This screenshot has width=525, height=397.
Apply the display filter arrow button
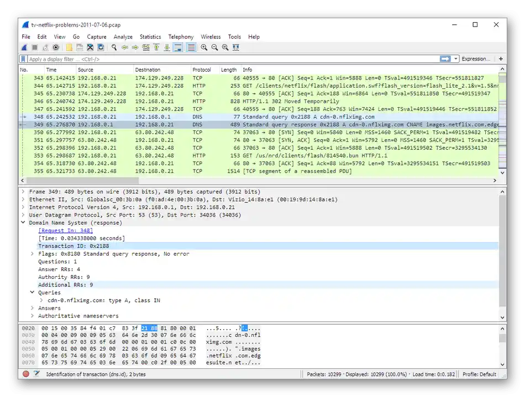tap(445, 59)
